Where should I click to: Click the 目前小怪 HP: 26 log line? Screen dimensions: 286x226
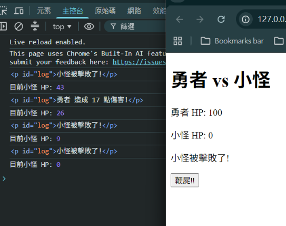(37, 113)
